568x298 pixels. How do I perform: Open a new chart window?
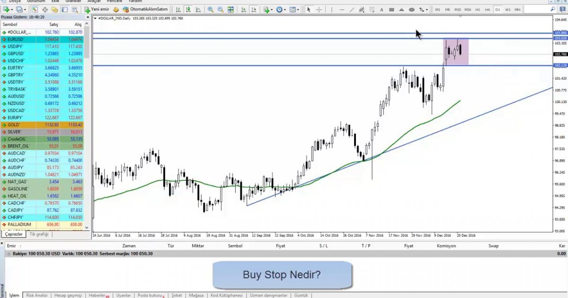coord(6,9)
